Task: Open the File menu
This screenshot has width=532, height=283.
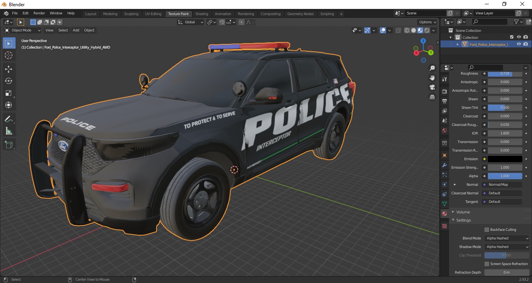Action: pyautogui.click(x=15, y=13)
